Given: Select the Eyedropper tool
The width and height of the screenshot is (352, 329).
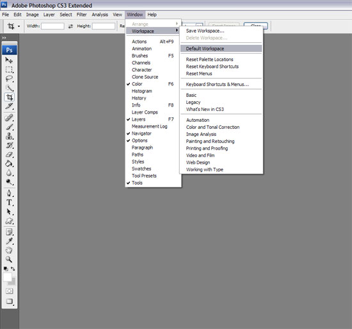Looking at the screenshot, I should tap(9, 241).
